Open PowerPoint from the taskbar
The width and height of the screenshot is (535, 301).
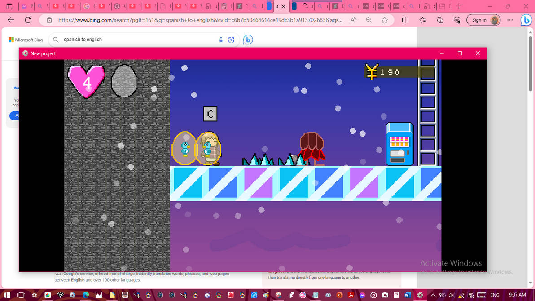click(339, 295)
